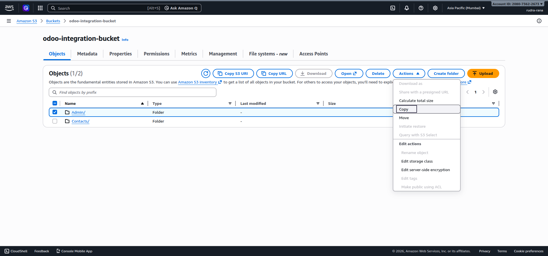Open the Amazon S3 inventory link
548x256 pixels.
(x=200, y=82)
